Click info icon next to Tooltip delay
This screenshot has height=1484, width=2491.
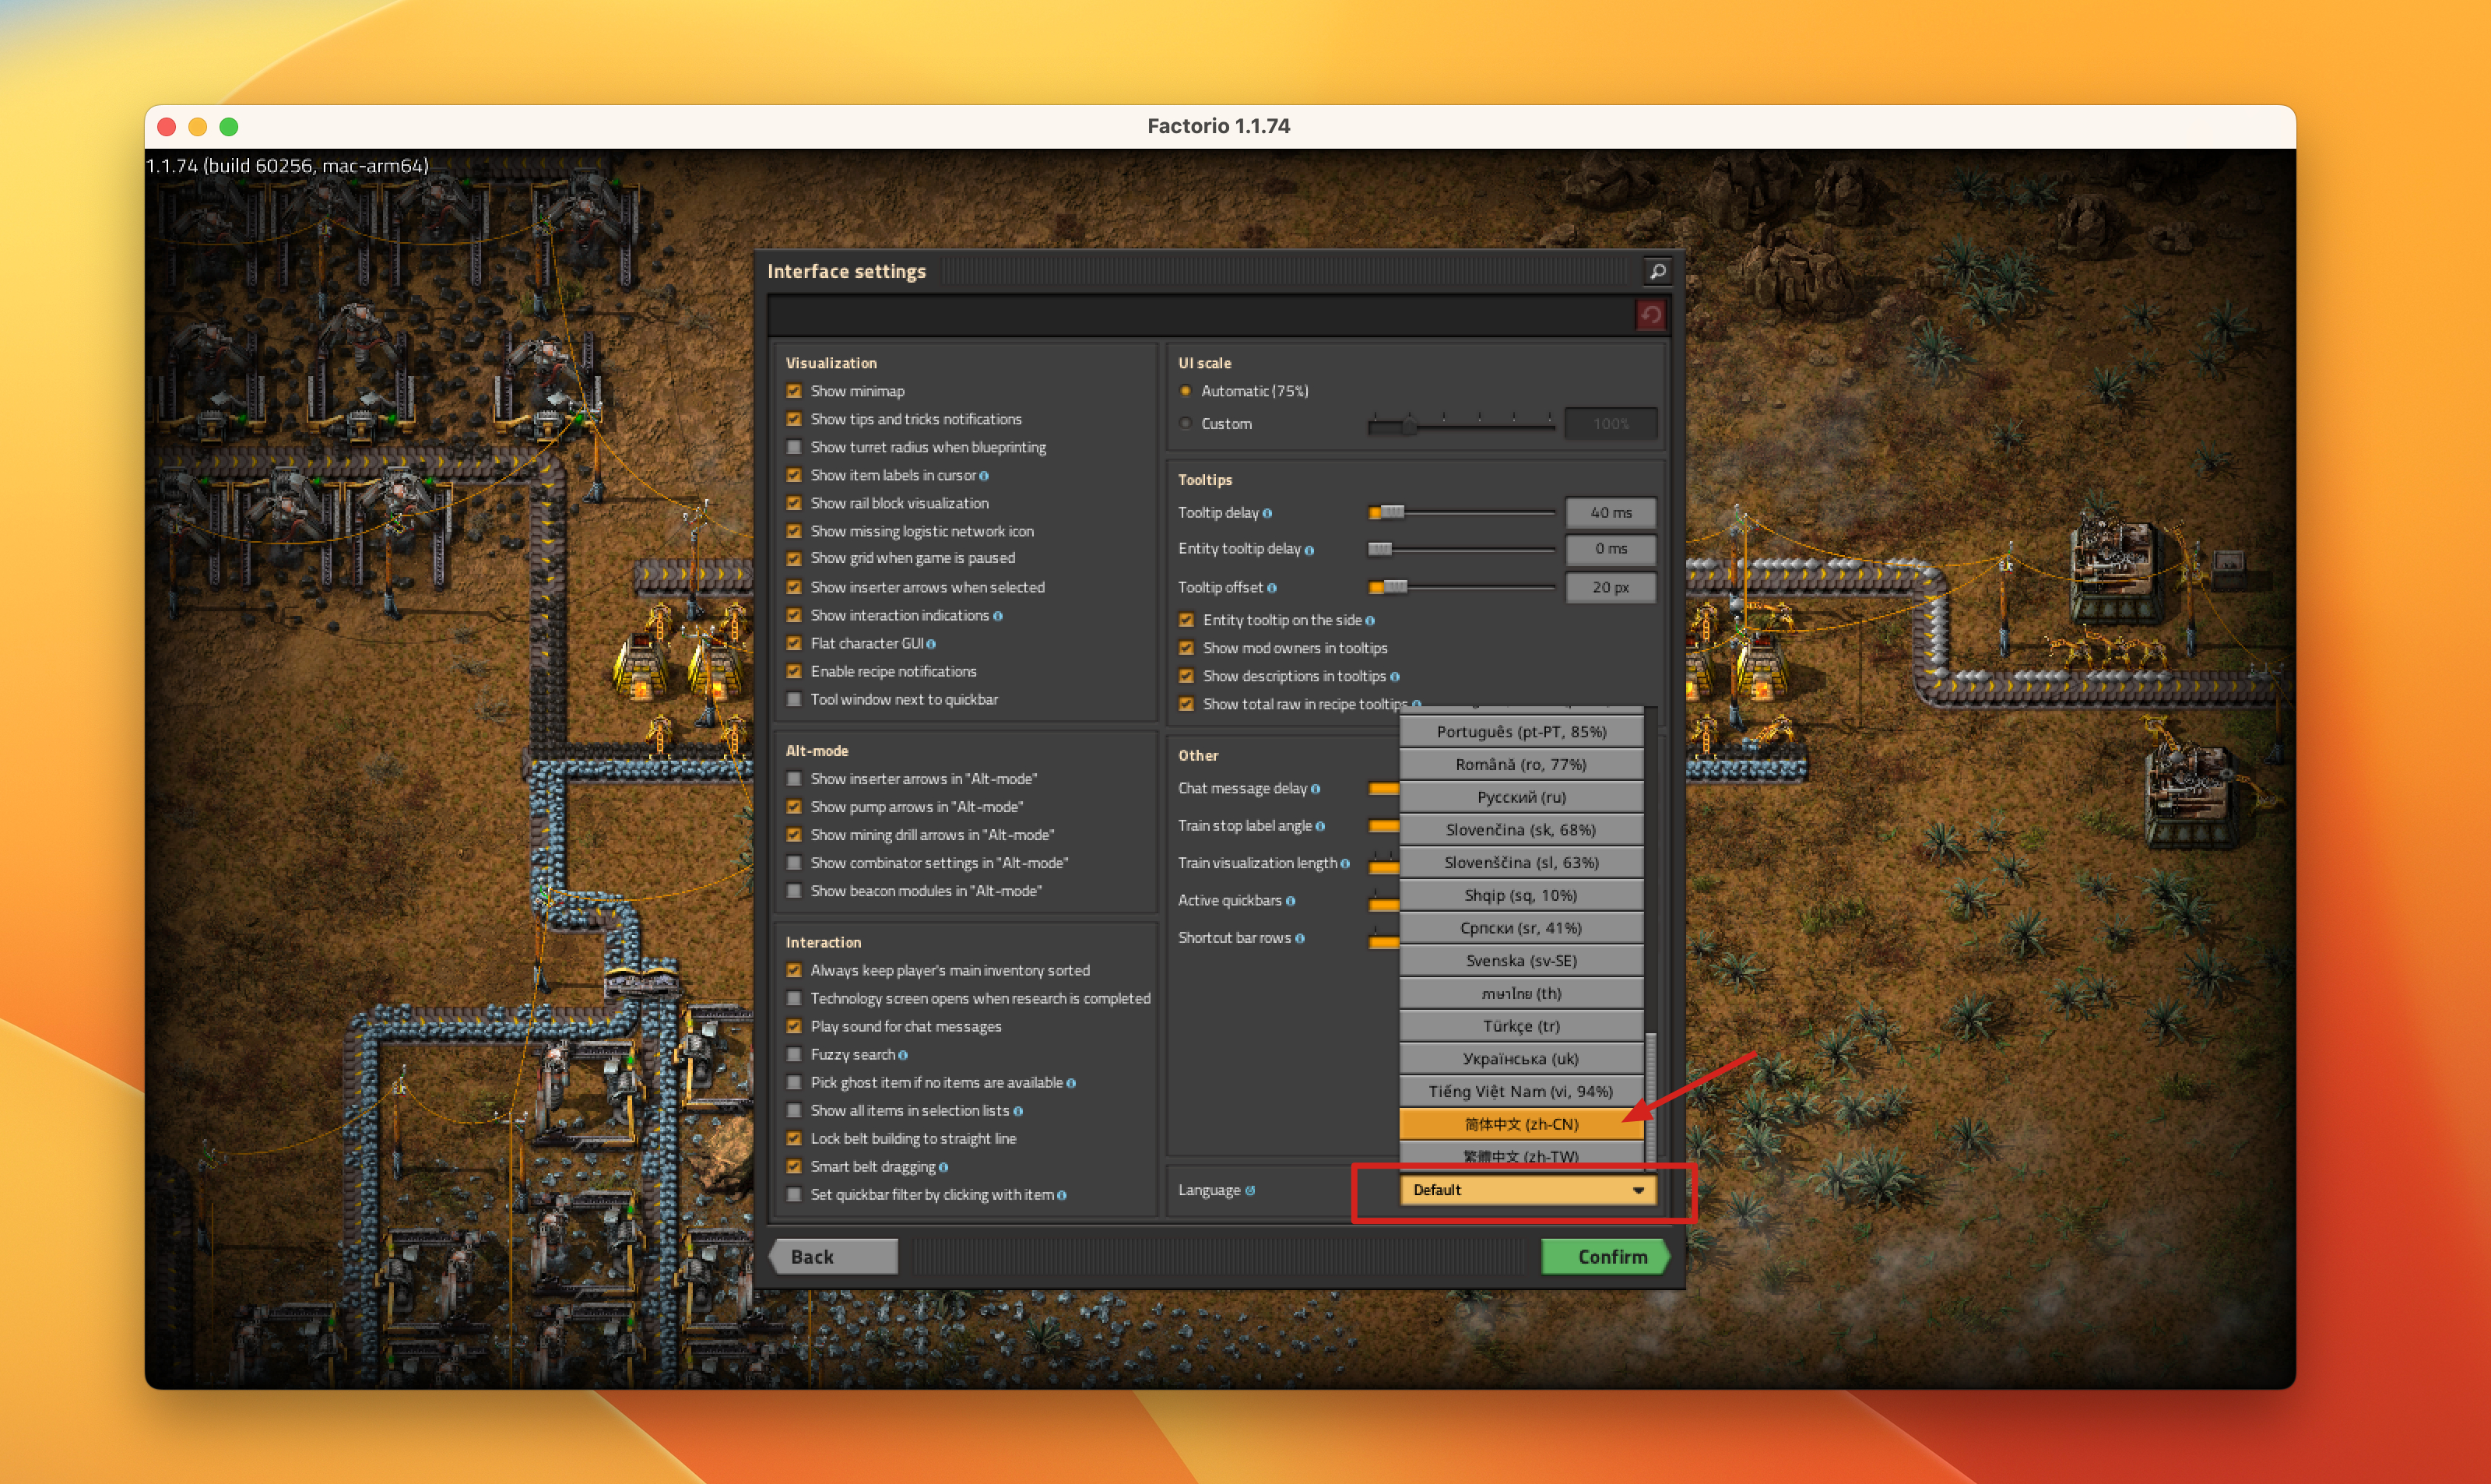(x=1267, y=513)
